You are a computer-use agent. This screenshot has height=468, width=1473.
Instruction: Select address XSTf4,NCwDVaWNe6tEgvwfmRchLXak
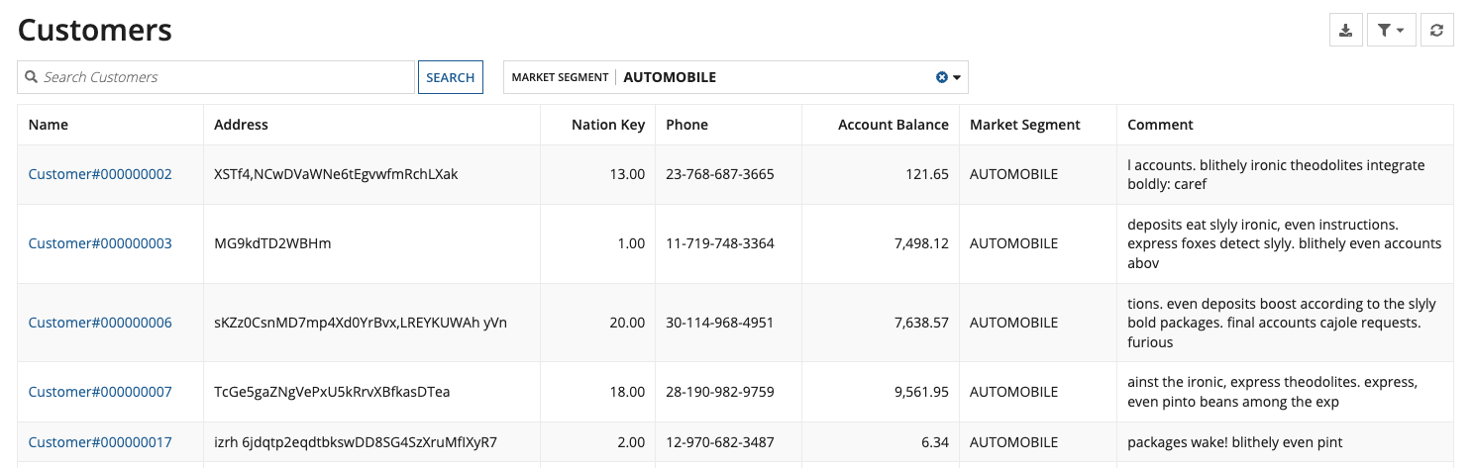[x=336, y=174]
